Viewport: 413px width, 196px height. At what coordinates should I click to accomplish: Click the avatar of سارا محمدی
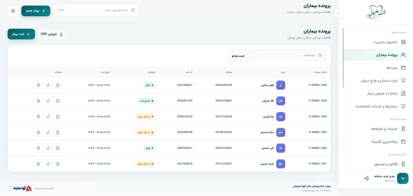click(281, 132)
